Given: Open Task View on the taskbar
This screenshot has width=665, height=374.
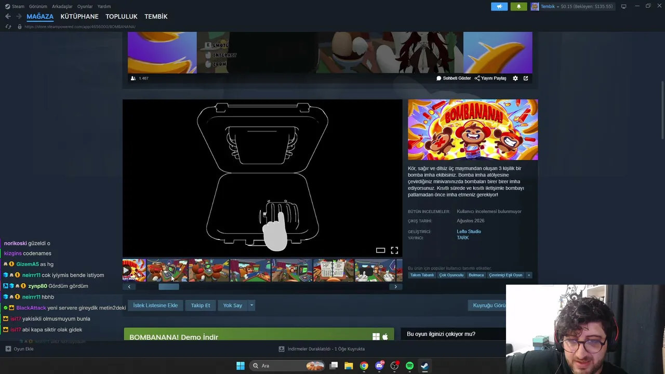Looking at the screenshot, I should tap(334, 366).
